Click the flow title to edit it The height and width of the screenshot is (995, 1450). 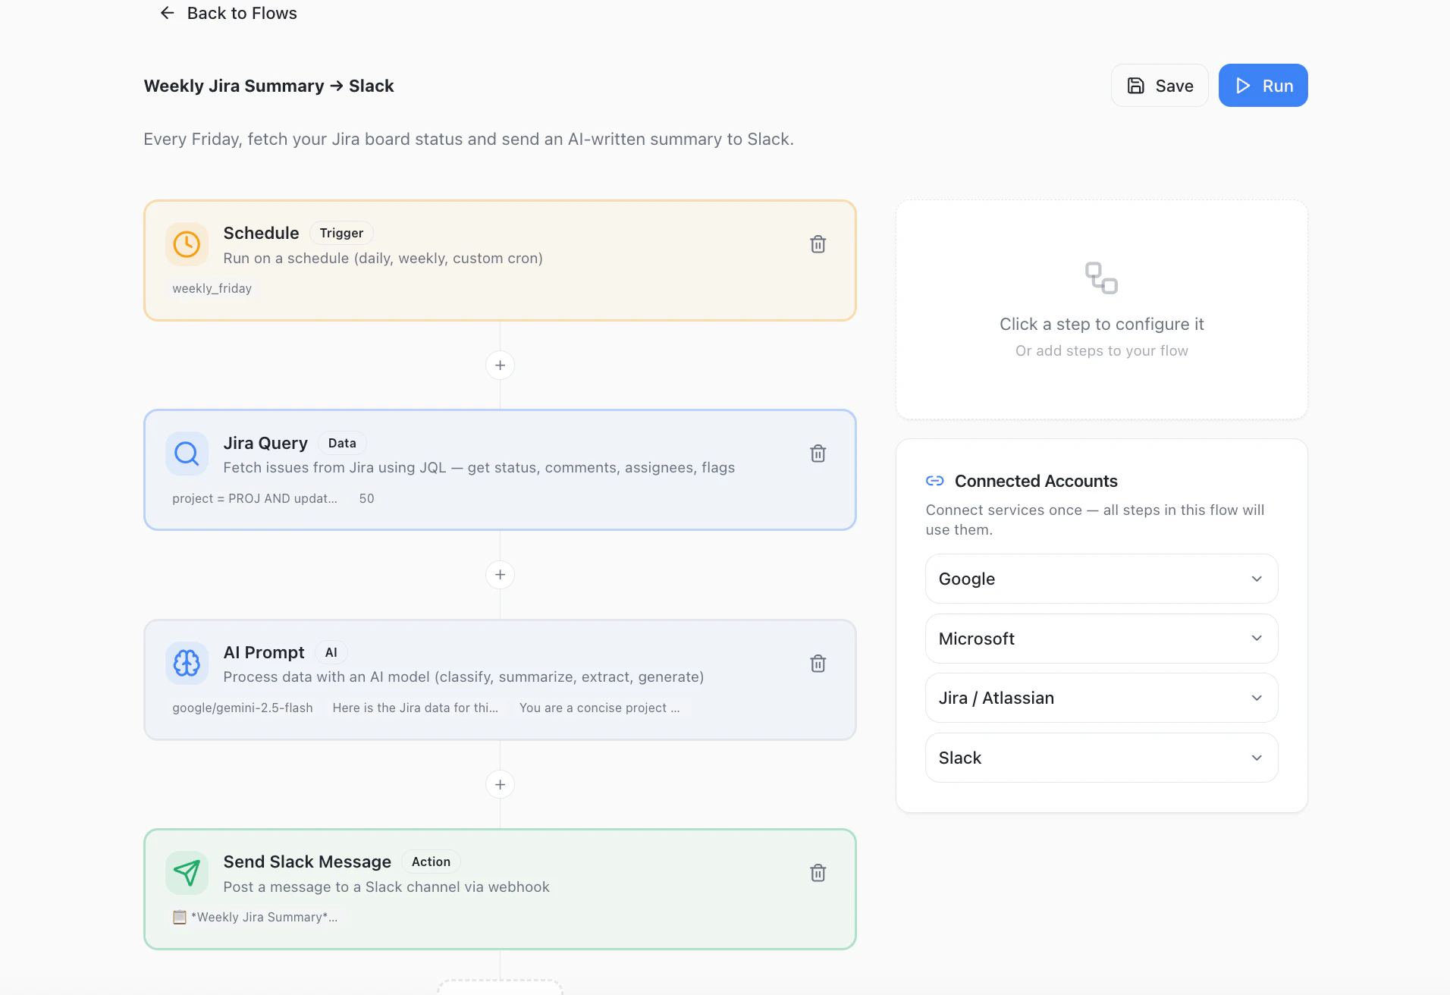coord(268,86)
